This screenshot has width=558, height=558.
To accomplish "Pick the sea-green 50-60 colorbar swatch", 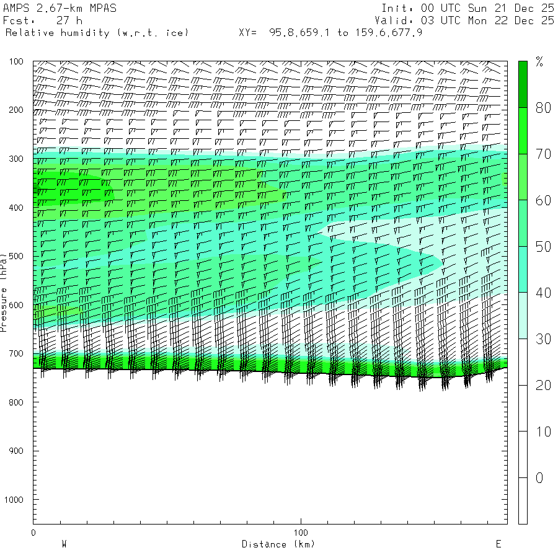I will click(x=523, y=223).
